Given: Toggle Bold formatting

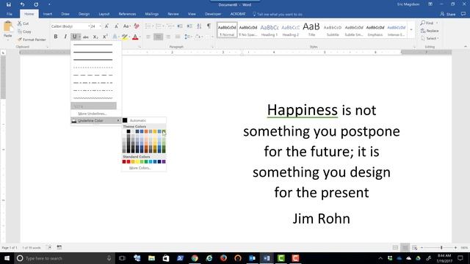Looking at the screenshot, I should (x=56, y=37).
